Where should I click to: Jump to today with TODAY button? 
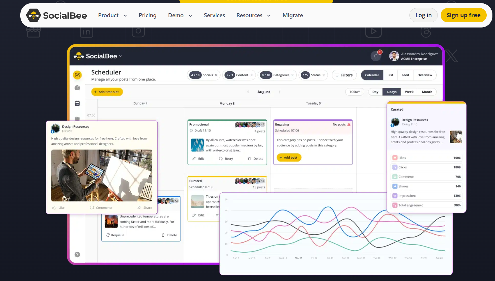(355, 92)
